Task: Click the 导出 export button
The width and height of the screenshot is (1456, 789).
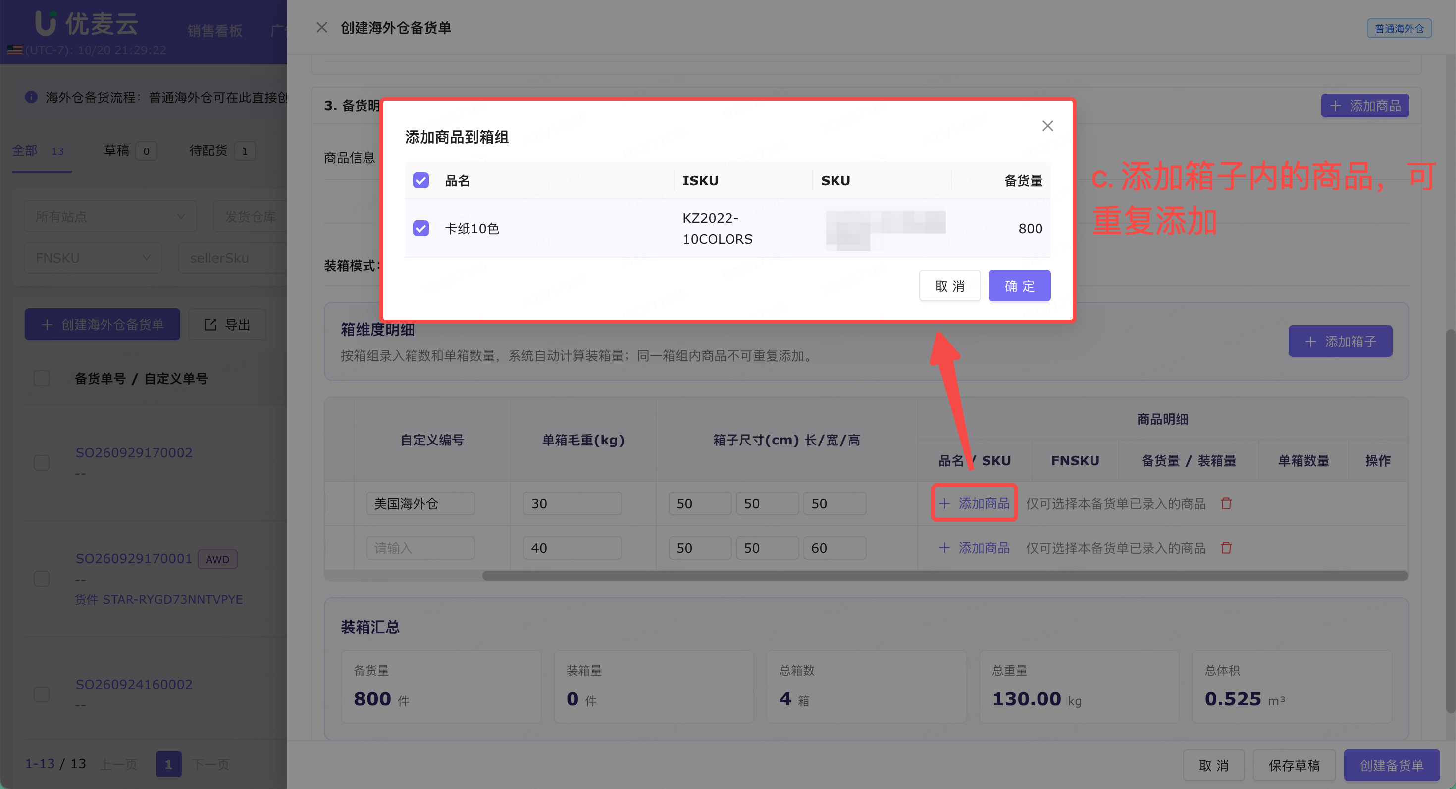Action: click(x=227, y=324)
